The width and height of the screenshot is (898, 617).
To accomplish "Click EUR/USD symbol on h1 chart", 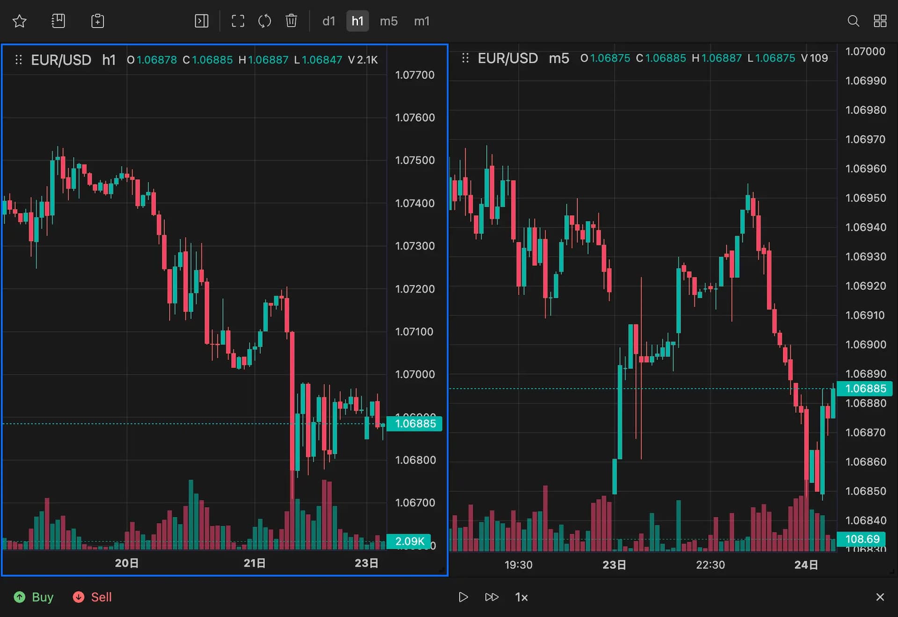I will point(61,60).
